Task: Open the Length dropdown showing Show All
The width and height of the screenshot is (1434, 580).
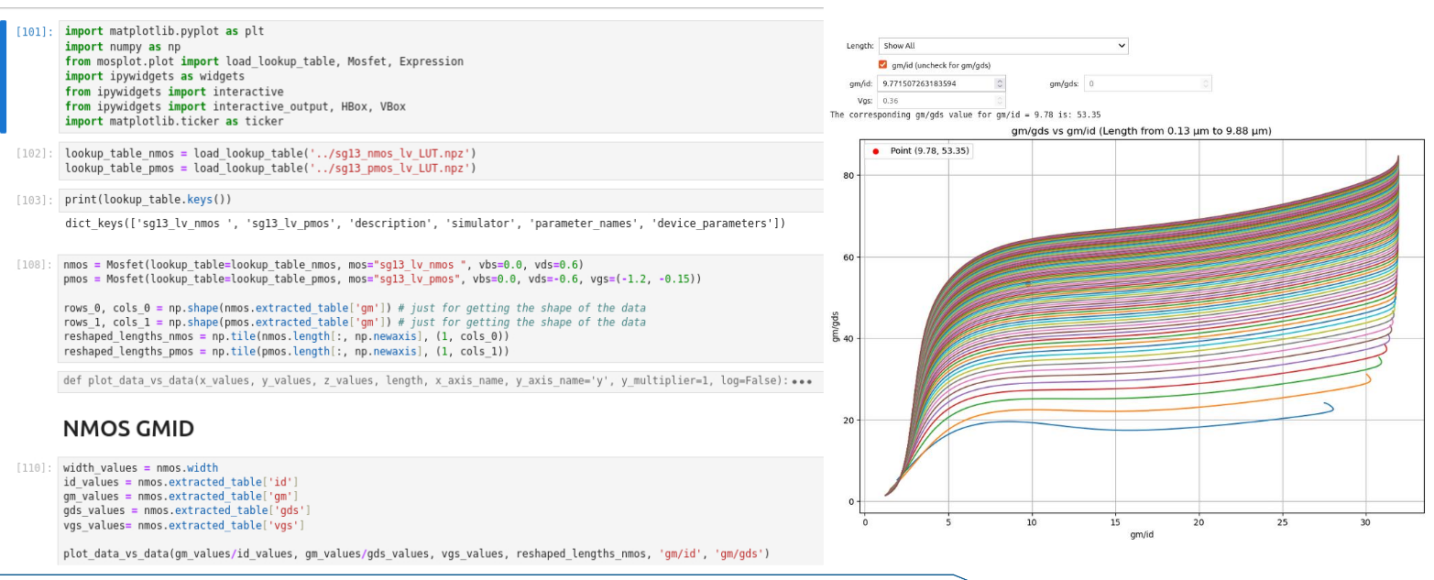Action: click(1002, 46)
